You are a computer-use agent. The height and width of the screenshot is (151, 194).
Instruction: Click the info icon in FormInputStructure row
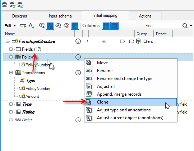[78, 41]
